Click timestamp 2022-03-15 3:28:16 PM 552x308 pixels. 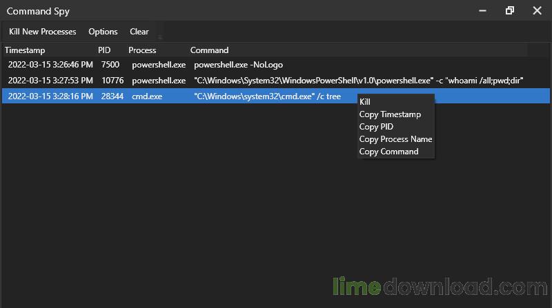(50, 96)
